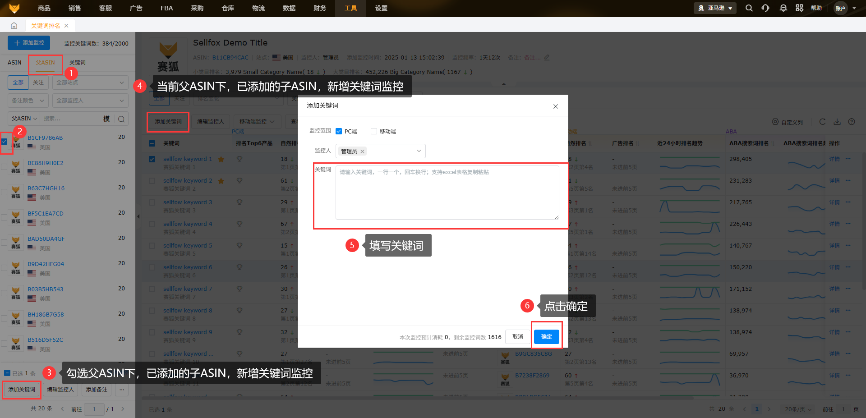Click the sort icon on ABA搜索词排名 column
The height and width of the screenshot is (418, 866).
click(773, 143)
